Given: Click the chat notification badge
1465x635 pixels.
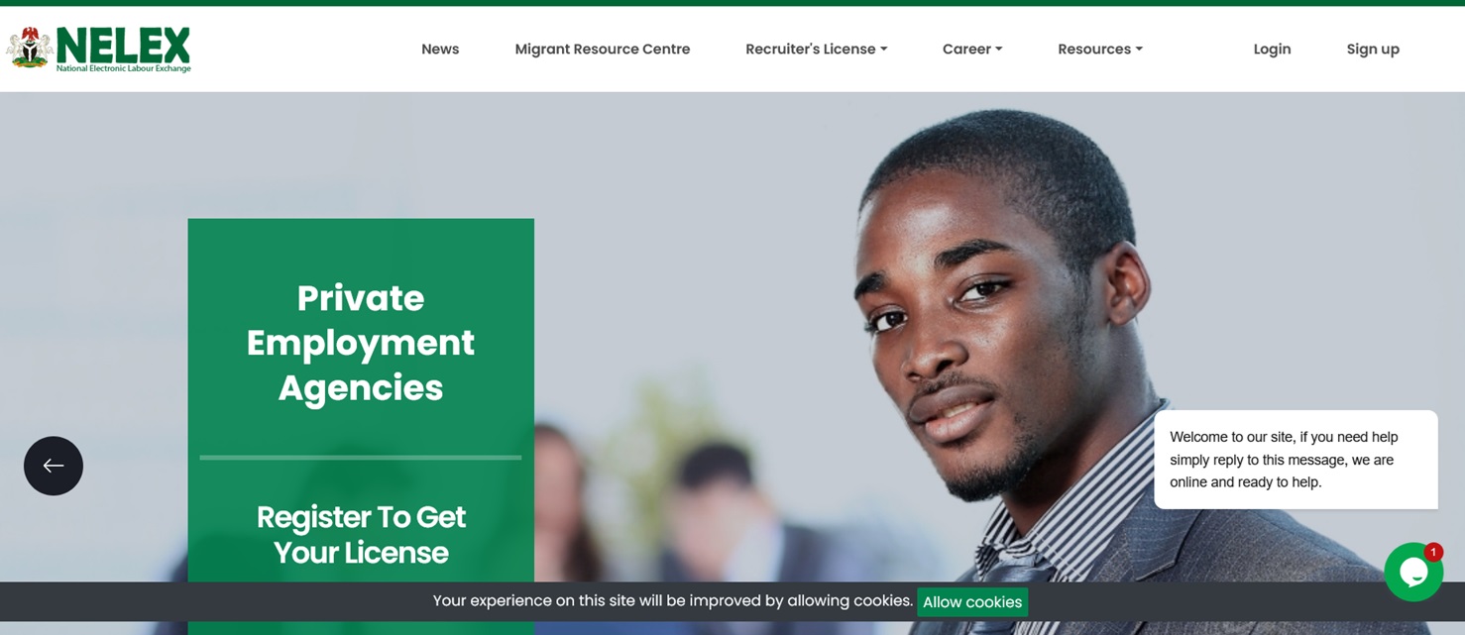Looking at the screenshot, I should pos(1433,552).
